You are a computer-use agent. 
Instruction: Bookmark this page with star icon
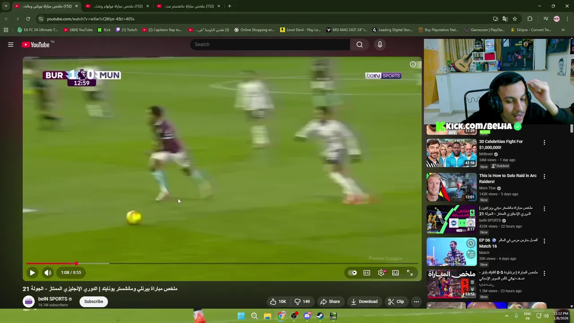(x=515, y=19)
